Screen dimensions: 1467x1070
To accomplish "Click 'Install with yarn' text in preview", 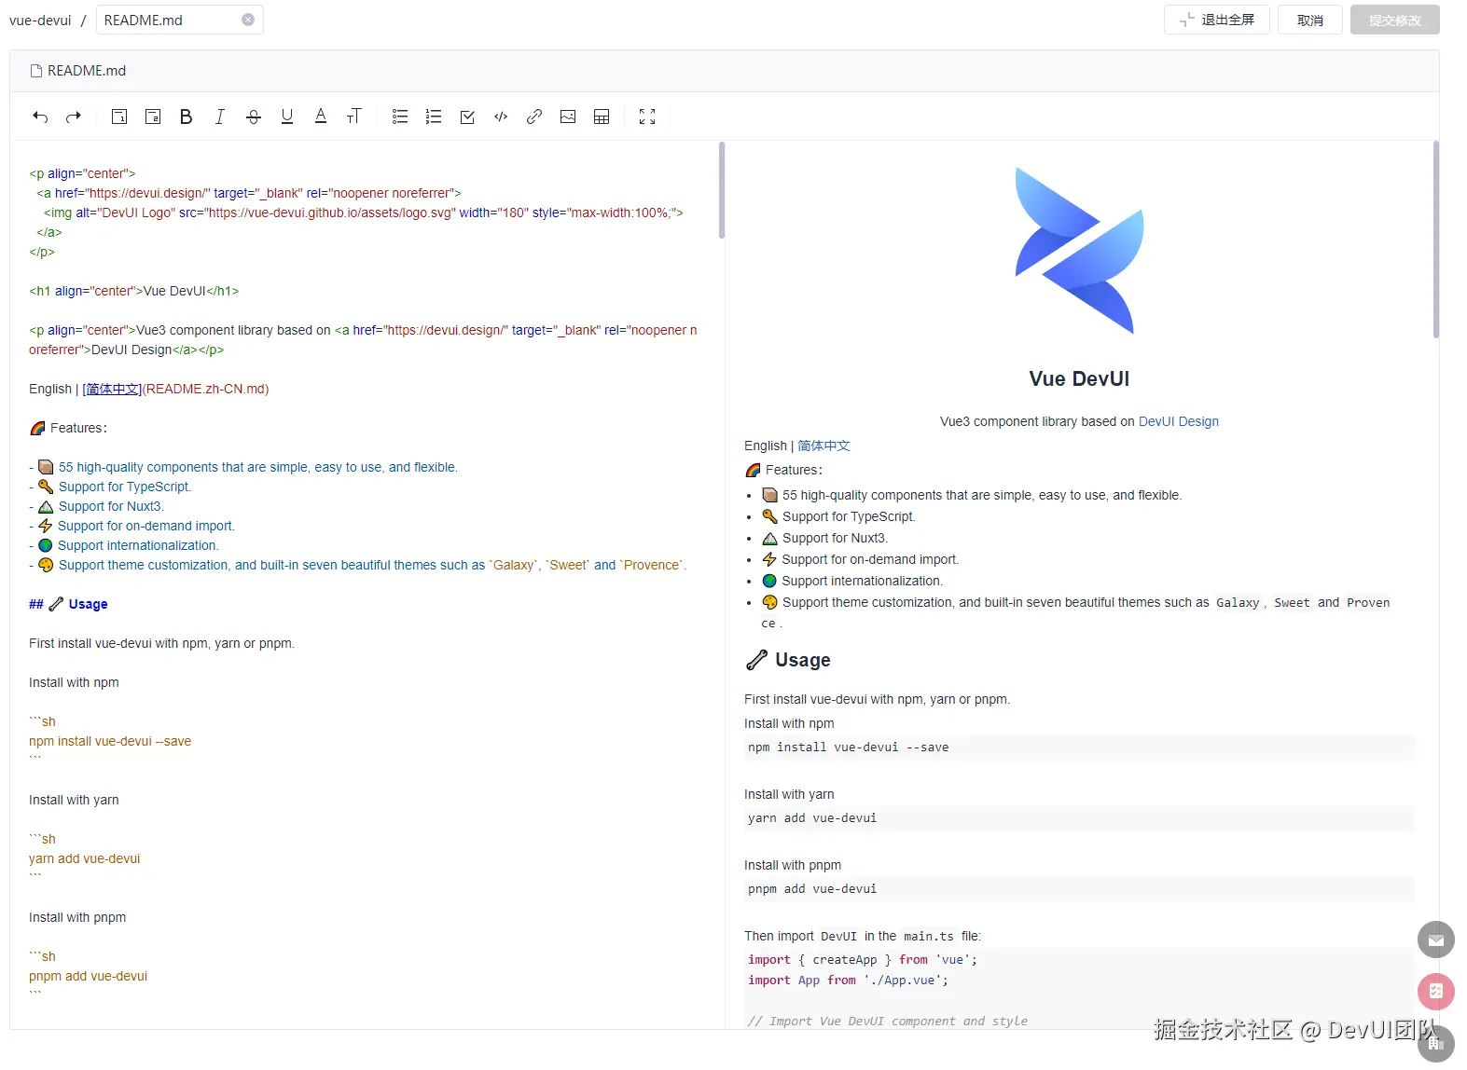I will (789, 794).
